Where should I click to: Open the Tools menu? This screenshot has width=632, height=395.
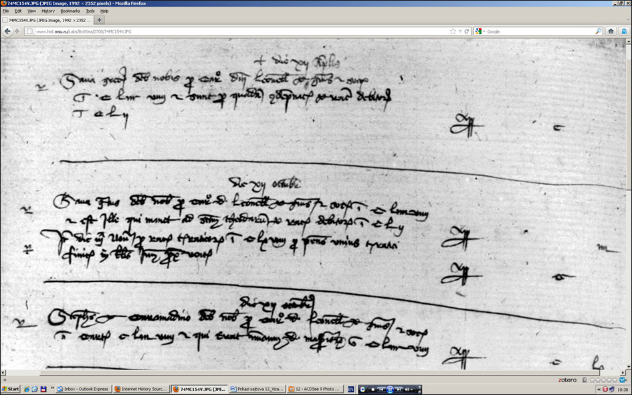[90, 11]
